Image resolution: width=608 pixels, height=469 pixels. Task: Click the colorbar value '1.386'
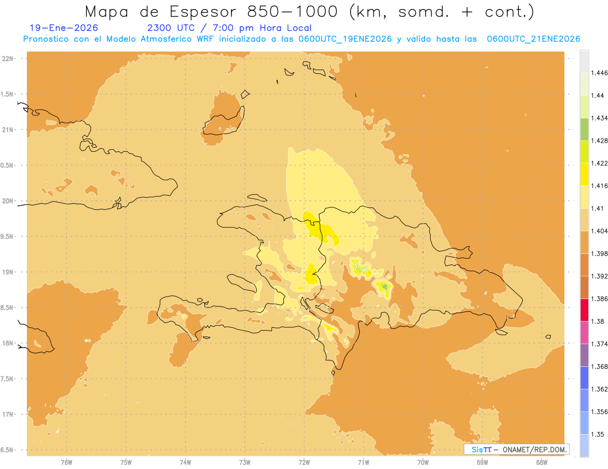[x=599, y=299]
